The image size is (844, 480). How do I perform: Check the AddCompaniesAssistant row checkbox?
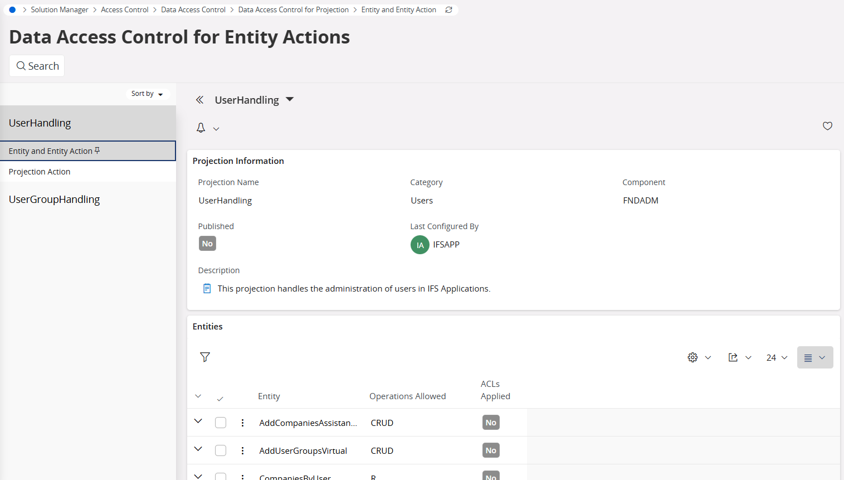[221, 423]
